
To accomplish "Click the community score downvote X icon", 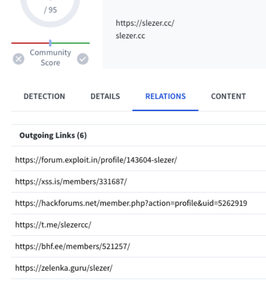I will [18, 59].
